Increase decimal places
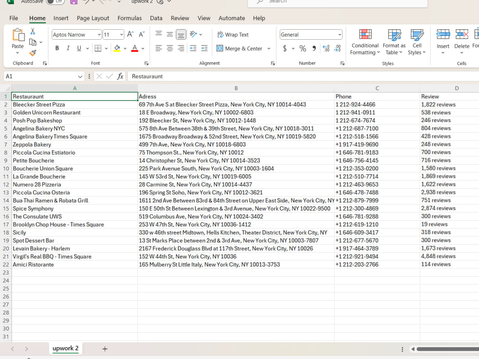 tap(326, 48)
